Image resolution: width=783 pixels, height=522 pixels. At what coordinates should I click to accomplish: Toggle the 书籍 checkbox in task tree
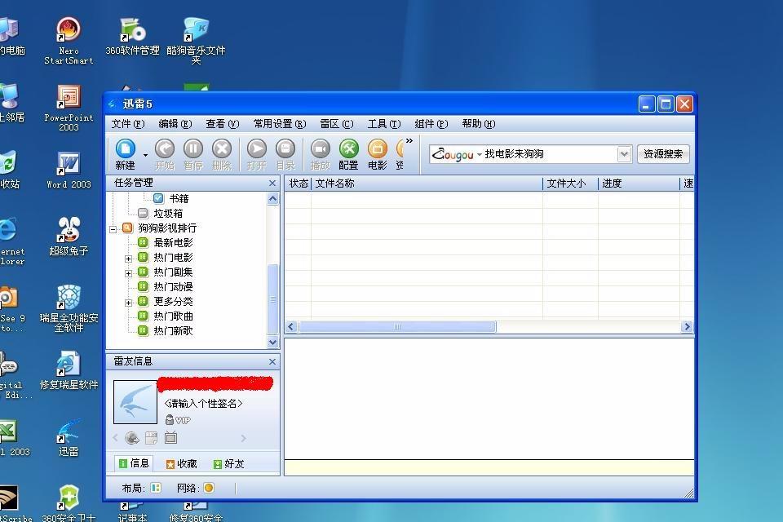pos(158,198)
